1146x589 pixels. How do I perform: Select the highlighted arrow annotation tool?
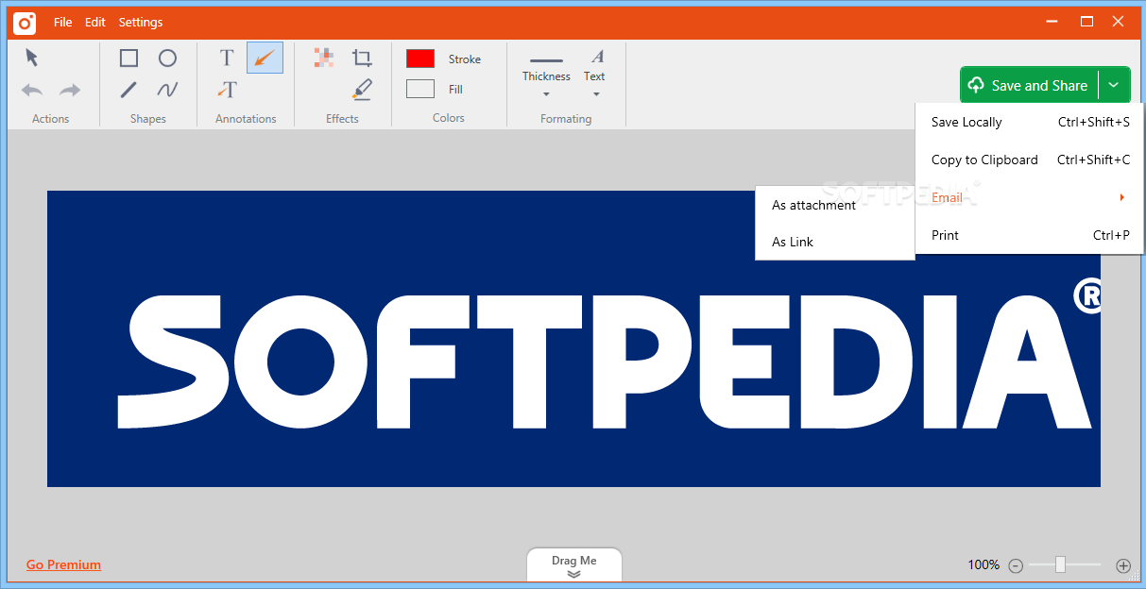pos(265,58)
